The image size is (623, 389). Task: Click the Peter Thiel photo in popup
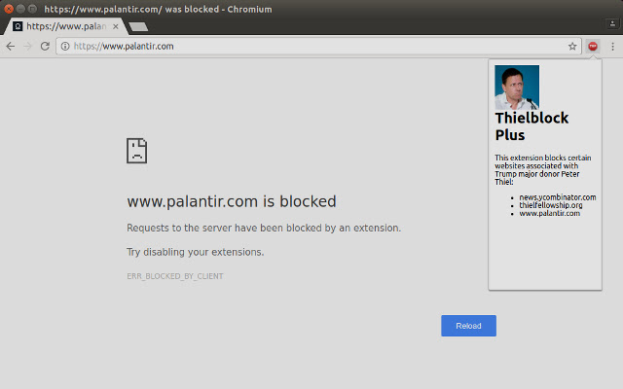point(517,88)
